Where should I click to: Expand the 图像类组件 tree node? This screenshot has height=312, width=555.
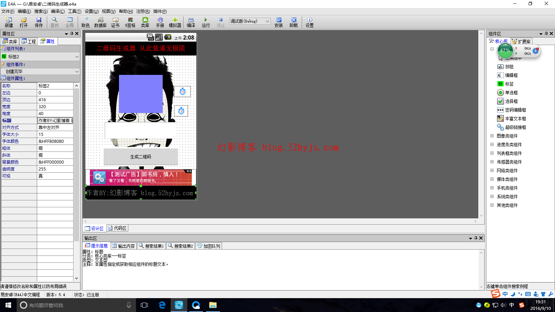(492, 136)
